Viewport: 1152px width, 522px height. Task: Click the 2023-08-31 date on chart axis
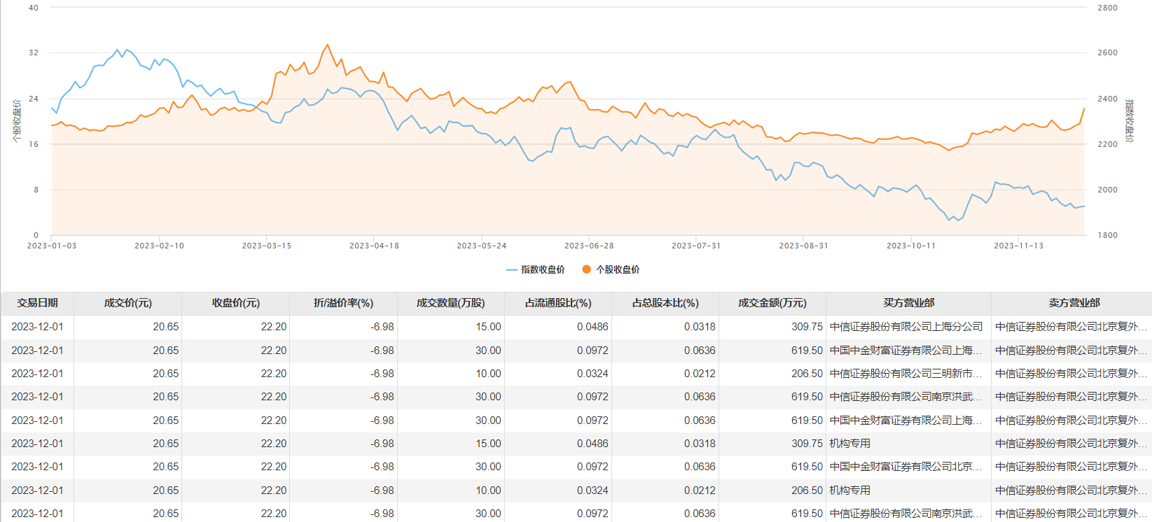803,246
